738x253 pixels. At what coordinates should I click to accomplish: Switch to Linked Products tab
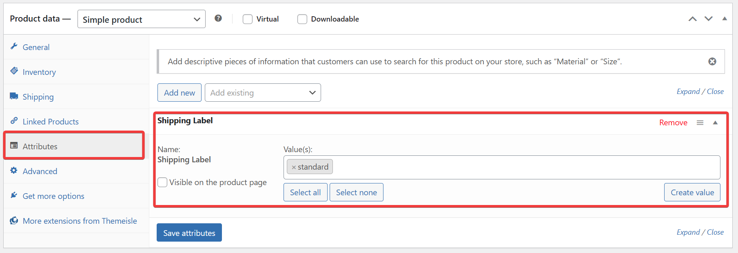[51, 122]
